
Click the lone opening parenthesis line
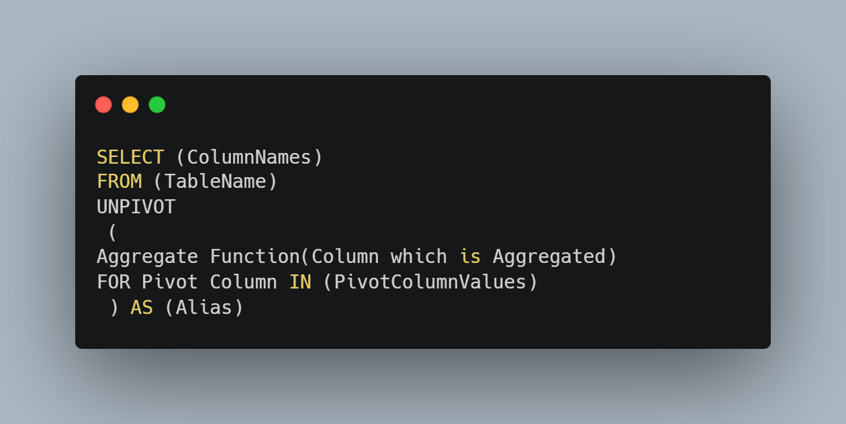(112, 232)
